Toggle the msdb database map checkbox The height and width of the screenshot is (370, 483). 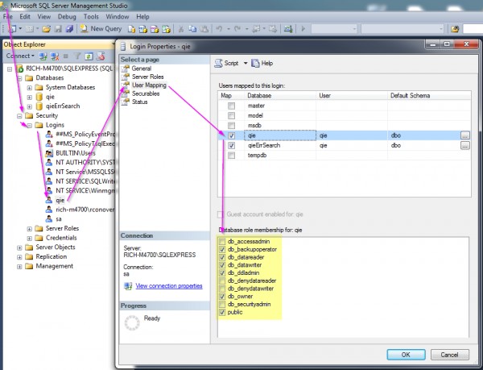pyautogui.click(x=231, y=126)
